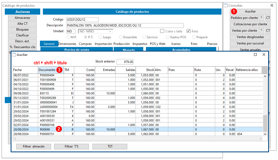This screenshot has height=160, width=278.
Task: Select the P.T. radio option
Action: click(85, 37)
